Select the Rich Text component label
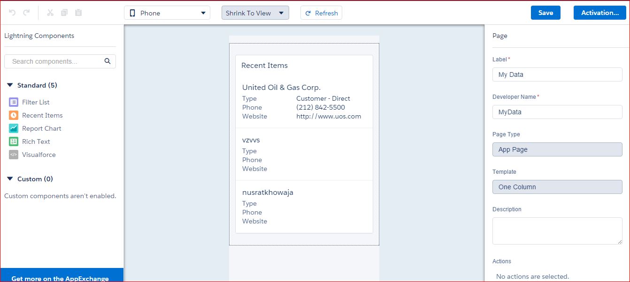Screen dimensions: 630x282 pyautogui.click(x=36, y=141)
